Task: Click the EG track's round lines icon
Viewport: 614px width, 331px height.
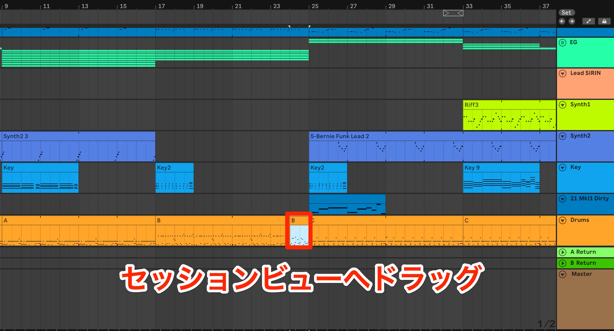Action: pos(563,42)
